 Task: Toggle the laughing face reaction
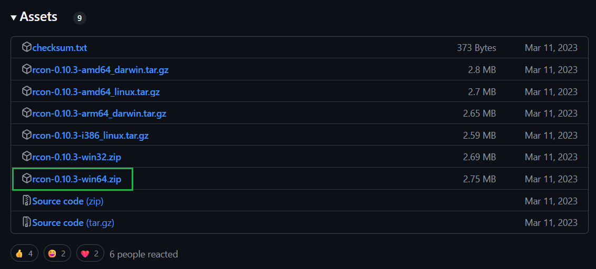coord(57,253)
